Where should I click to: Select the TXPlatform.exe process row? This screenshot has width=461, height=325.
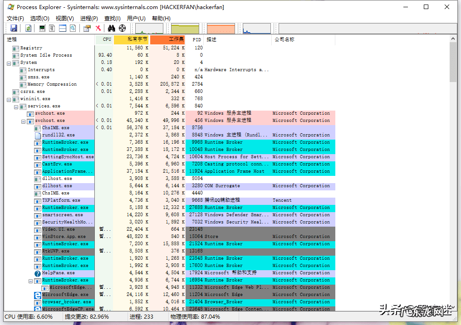[61, 200]
